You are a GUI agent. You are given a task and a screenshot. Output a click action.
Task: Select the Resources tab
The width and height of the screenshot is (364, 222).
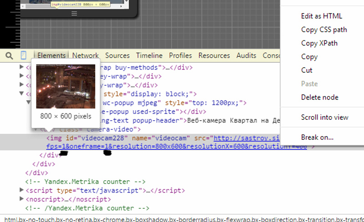point(214,55)
